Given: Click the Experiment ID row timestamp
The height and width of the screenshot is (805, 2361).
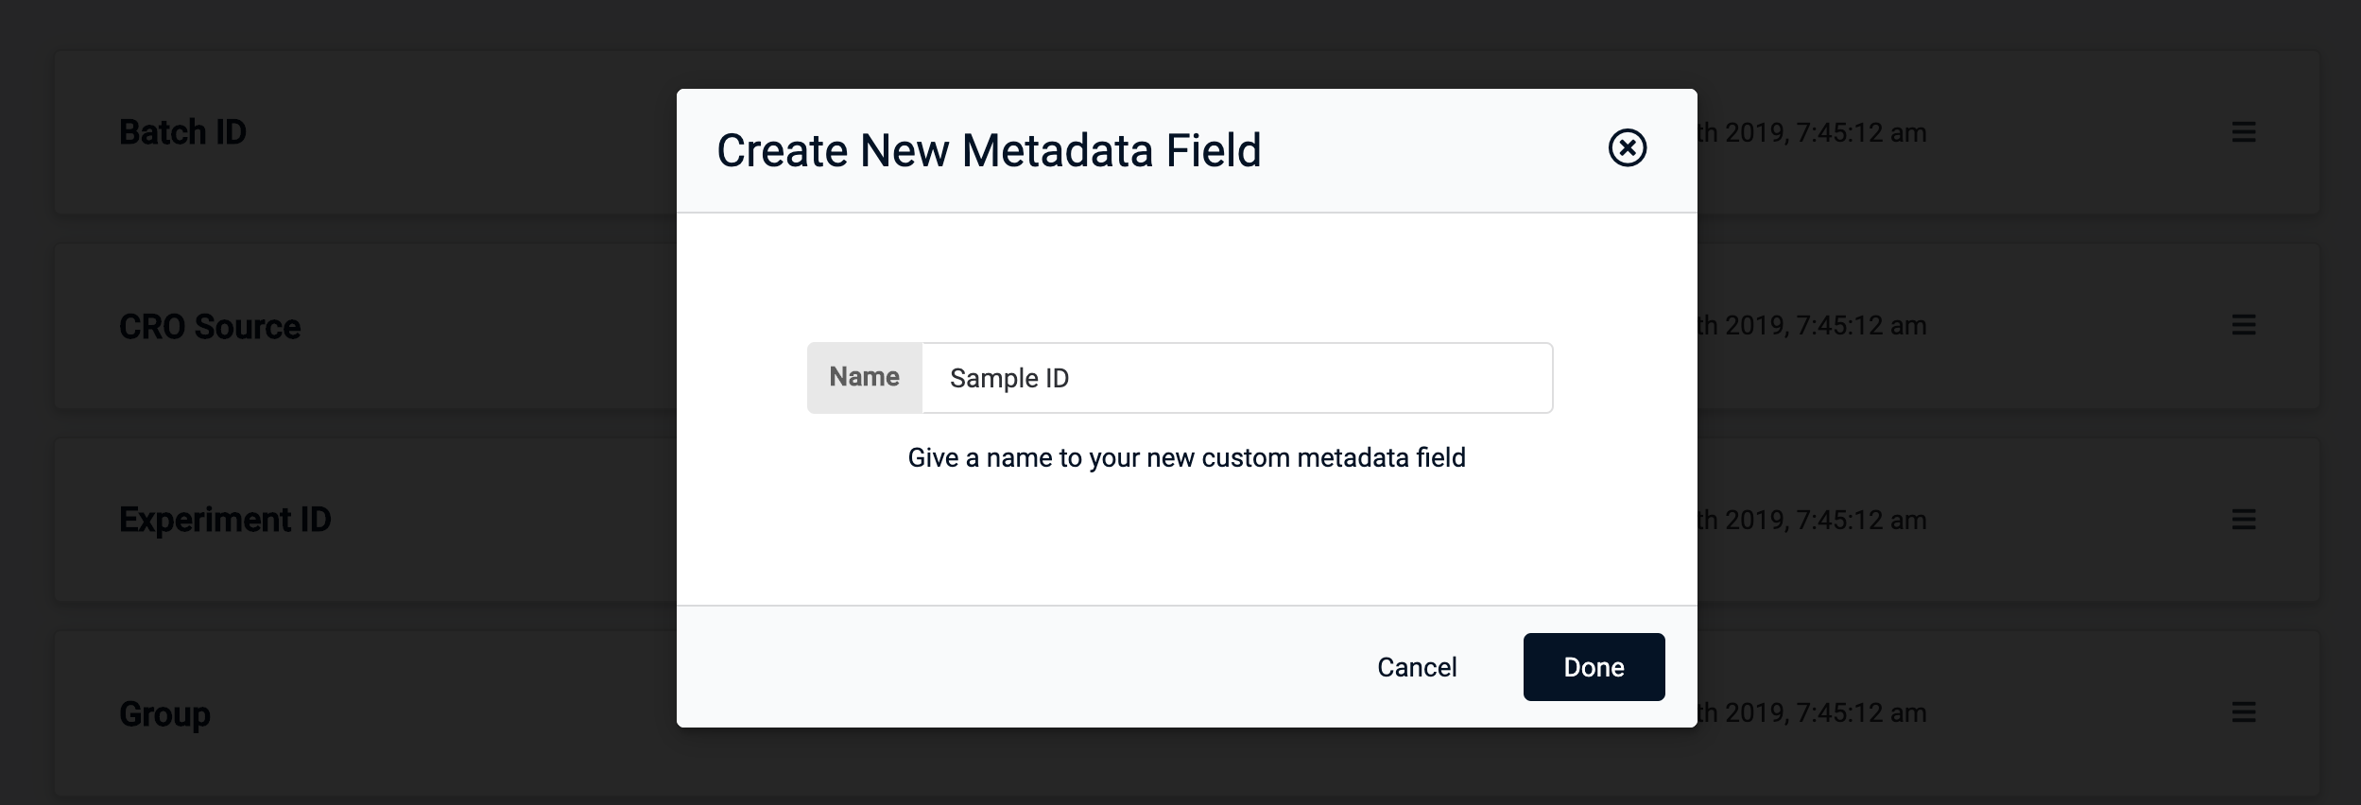Looking at the screenshot, I should [x=1813, y=520].
